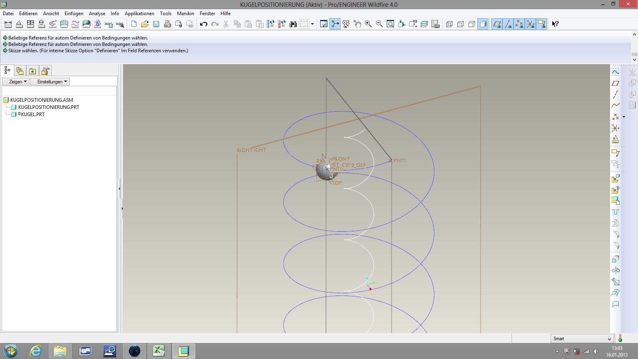Switch to hidden line display
This screenshot has width=638, height=359.
point(461,24)
